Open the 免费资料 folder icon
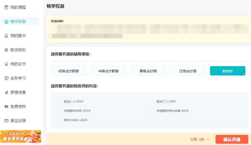251x145 pixels. click(x=6, y=107)
